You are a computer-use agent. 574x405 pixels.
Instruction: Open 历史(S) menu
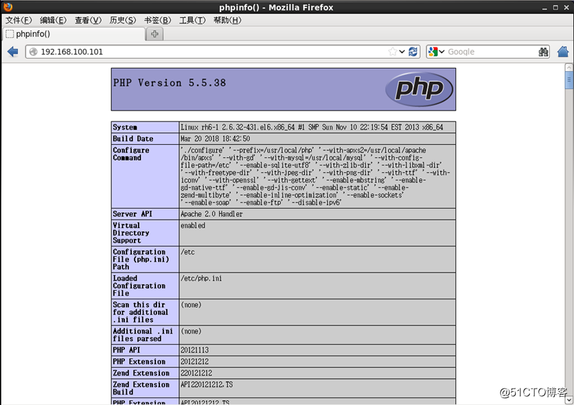(x=123, y=20)
